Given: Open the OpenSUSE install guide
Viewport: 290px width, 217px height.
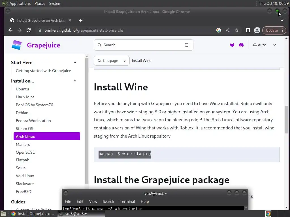Looking at the screenshot, I should [x=25, y=152].
